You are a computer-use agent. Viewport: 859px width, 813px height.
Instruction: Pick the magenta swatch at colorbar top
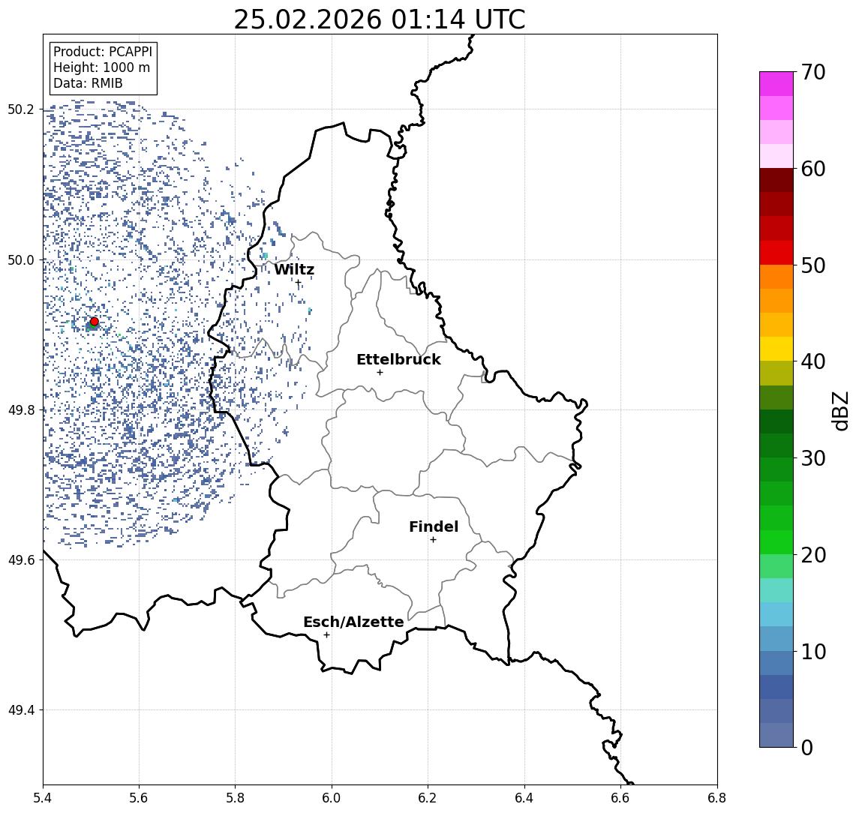point(776,84)
